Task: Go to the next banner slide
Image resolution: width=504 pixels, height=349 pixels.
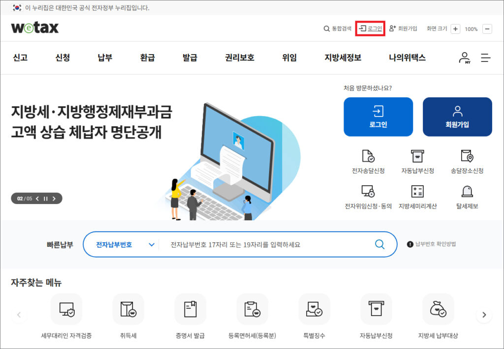Action: tap(54, 199)
